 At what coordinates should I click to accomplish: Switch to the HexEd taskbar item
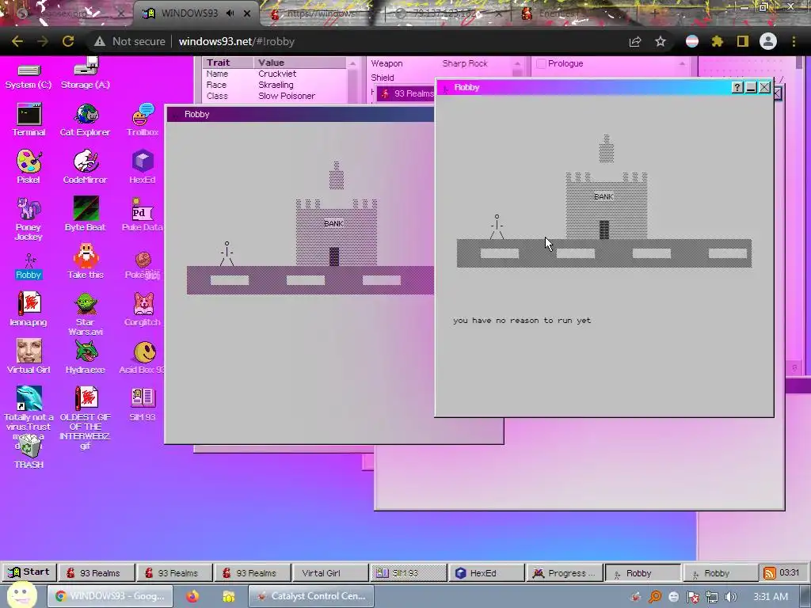[486, 573]
